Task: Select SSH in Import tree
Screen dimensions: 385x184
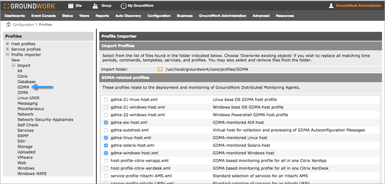Action: [x=21, y=141]
